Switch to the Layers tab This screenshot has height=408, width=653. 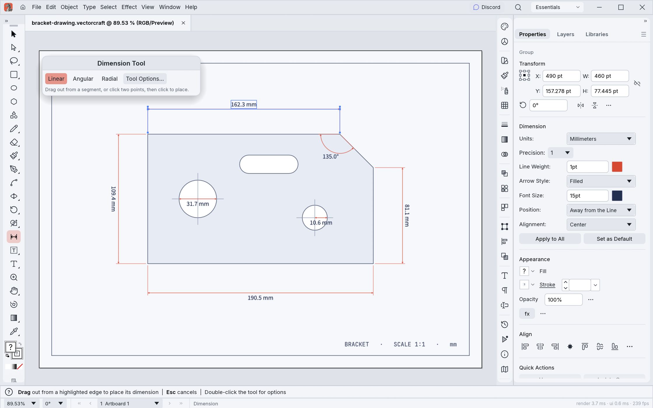pyautogui.click(x=566, y=34)
